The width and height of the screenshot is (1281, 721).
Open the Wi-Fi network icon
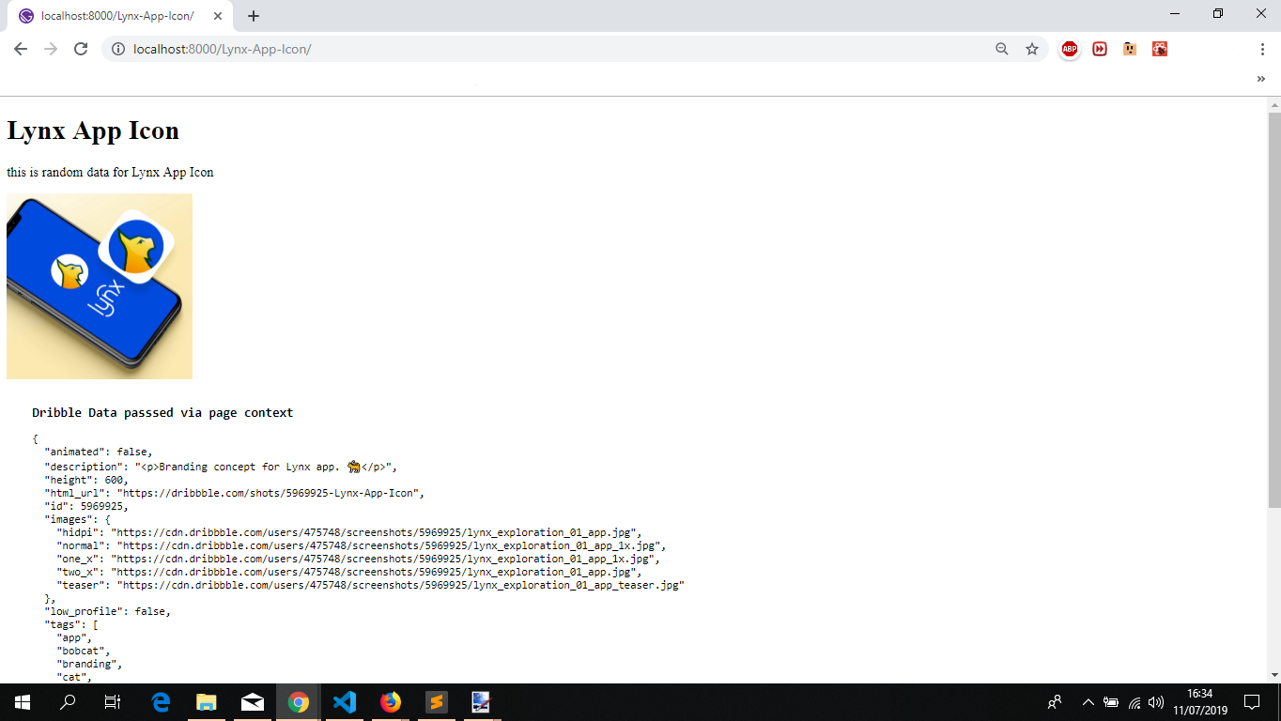1134,702
